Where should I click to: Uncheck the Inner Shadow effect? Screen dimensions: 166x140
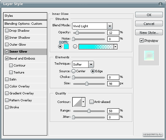7,38
